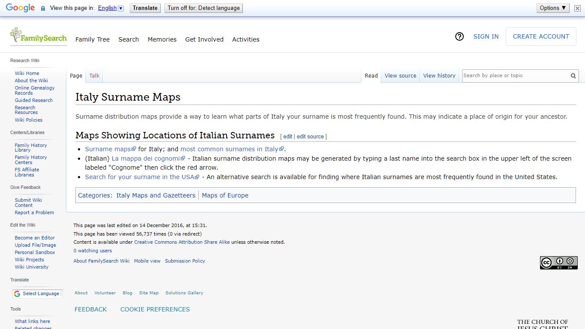Open Solutions Gallery footer link
Screen dimensions: 585x329
click(x=184, y=293)
